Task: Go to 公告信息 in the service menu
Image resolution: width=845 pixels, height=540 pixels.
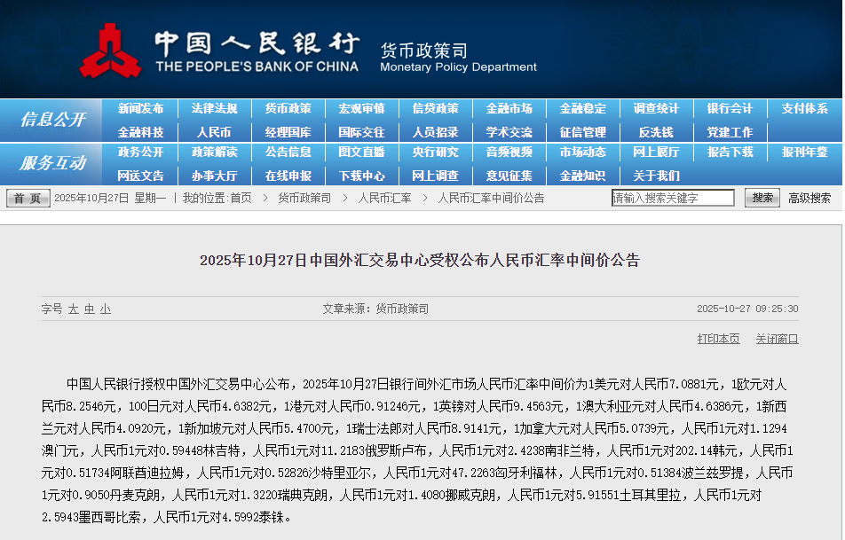Action: coord(288,153)
